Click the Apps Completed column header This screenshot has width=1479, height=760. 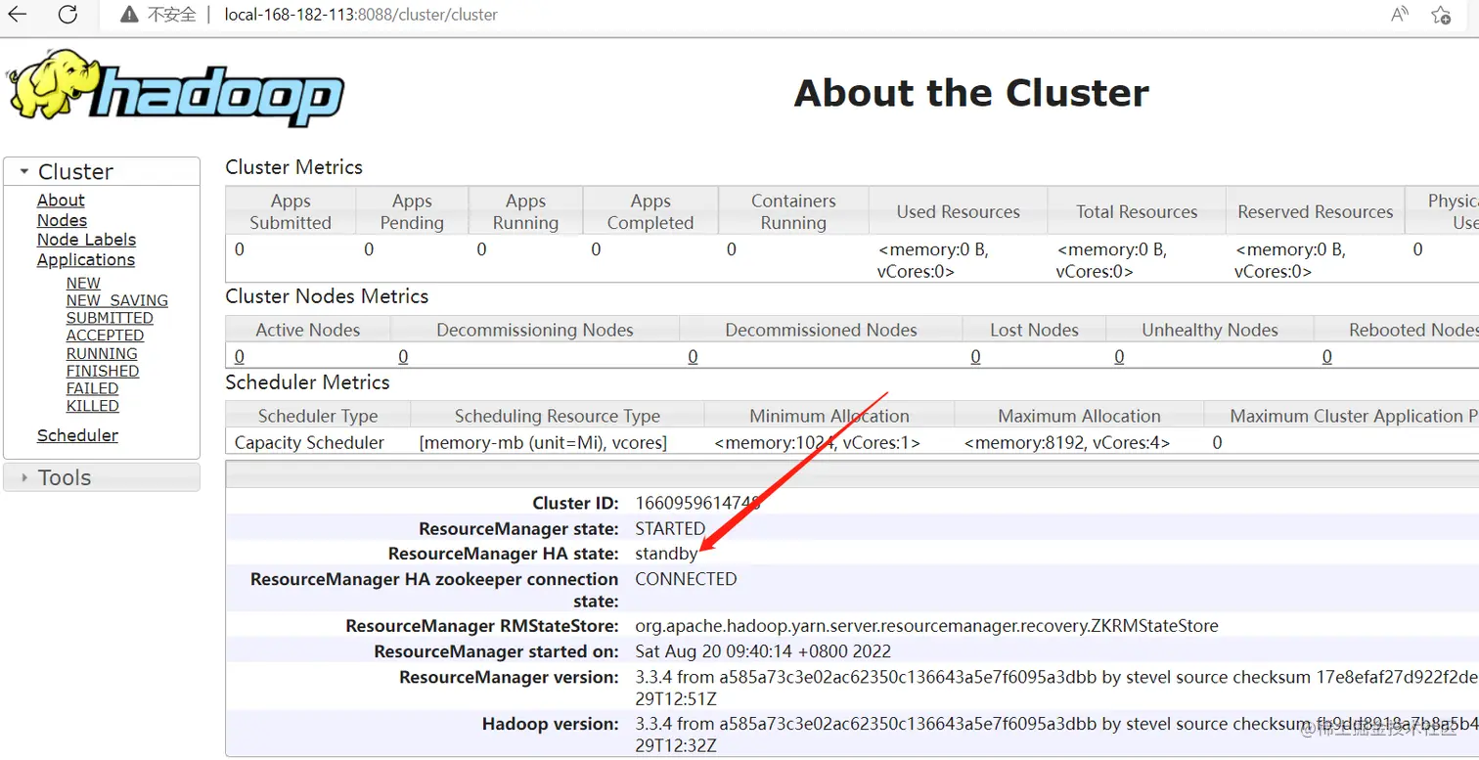tap(650, 211)
